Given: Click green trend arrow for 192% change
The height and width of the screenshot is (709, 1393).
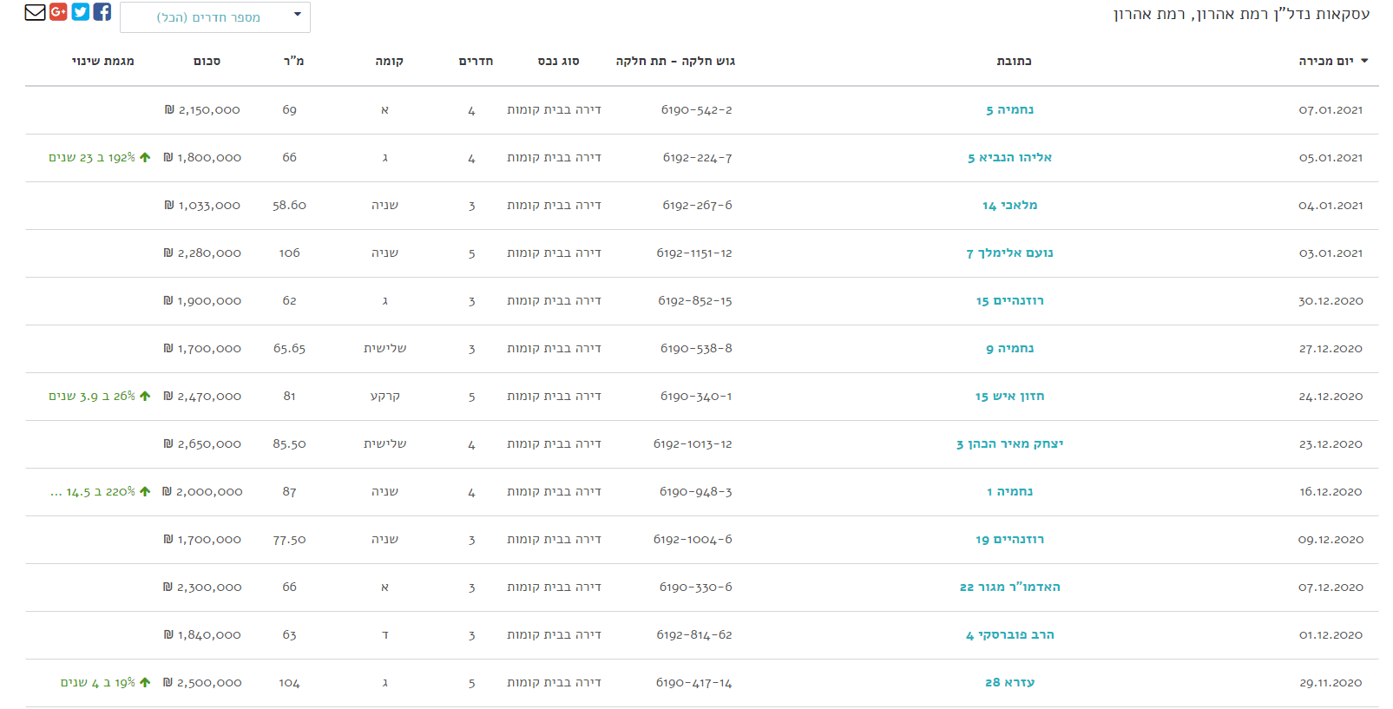Looking at the screenshot, I should (145, 158).
